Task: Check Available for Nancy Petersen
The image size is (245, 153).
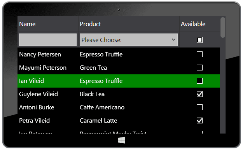Action: (x=199, y=55)
